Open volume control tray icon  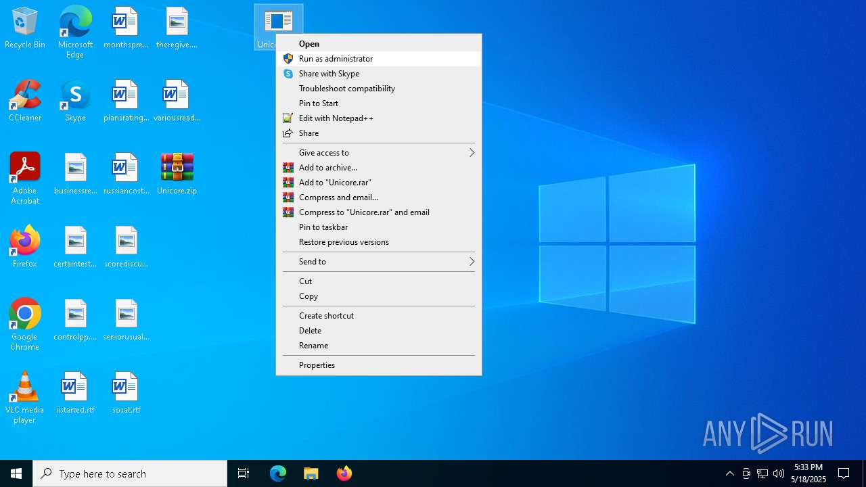click(779, 473)
